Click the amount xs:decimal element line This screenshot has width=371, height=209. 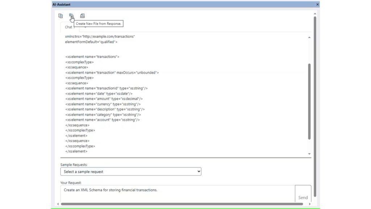tap(104, 99)
